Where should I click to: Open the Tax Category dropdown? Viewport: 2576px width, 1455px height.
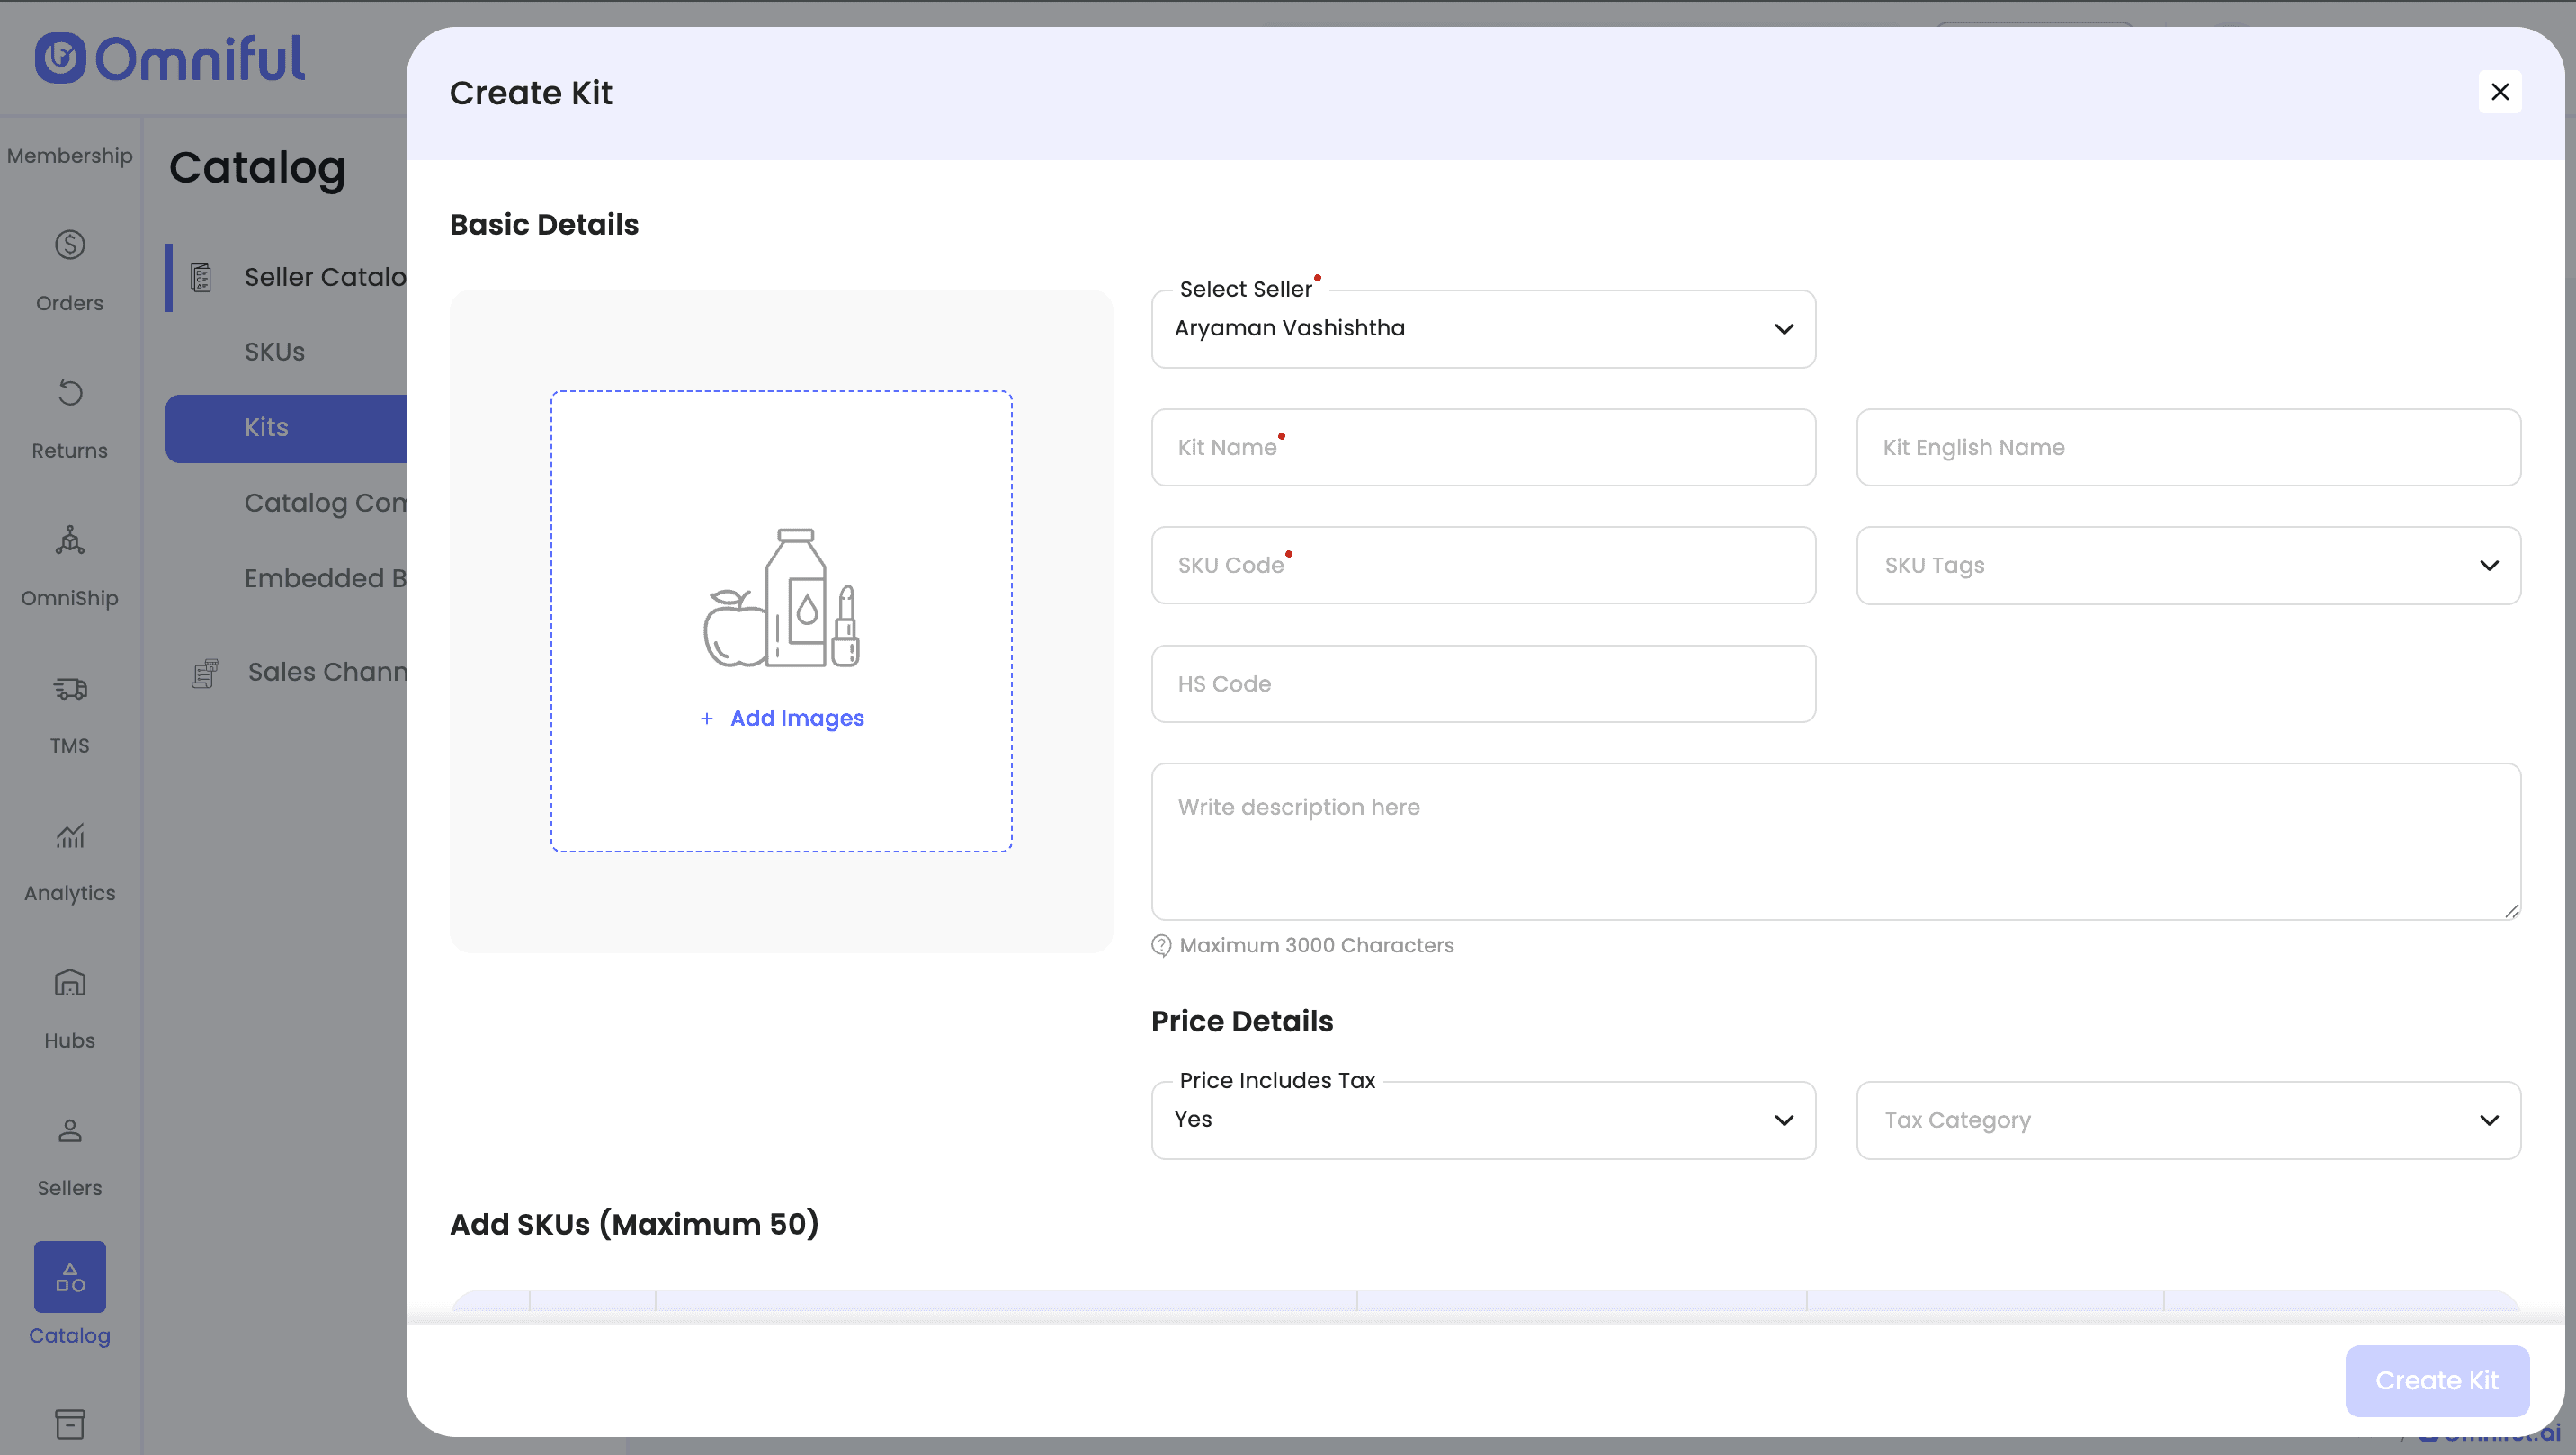pyautogui.click(x=2187, y=1120)
